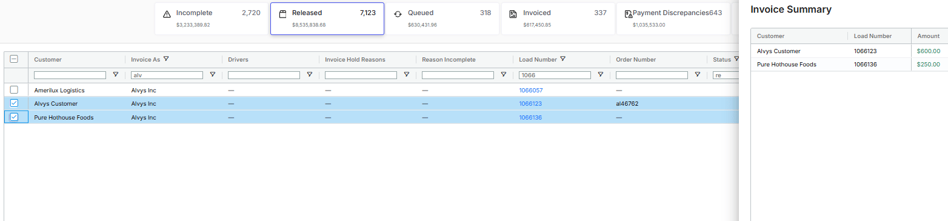Click the Status header filter icon
The width and height of the screenshot is (948, 221).
click(x=736, y=59)
